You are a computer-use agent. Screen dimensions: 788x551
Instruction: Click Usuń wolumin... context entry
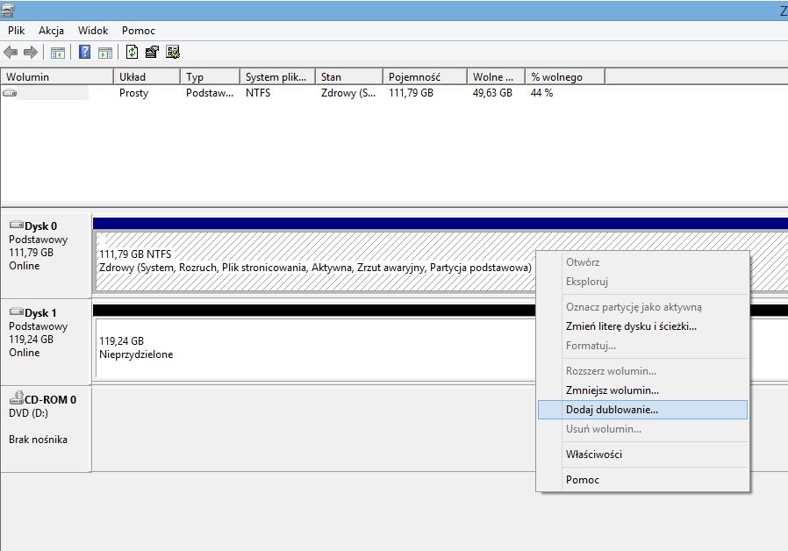click(x=642, y=429)
